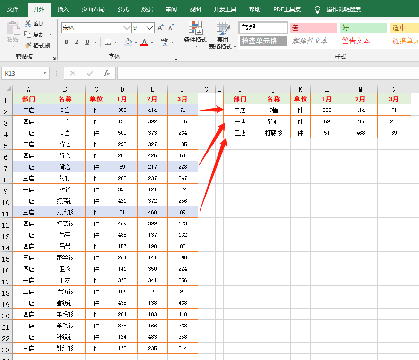Apply the Warning Text (警告文本) style
The height and width of the screenshot is (360, 419).
[x=356, y=41]
